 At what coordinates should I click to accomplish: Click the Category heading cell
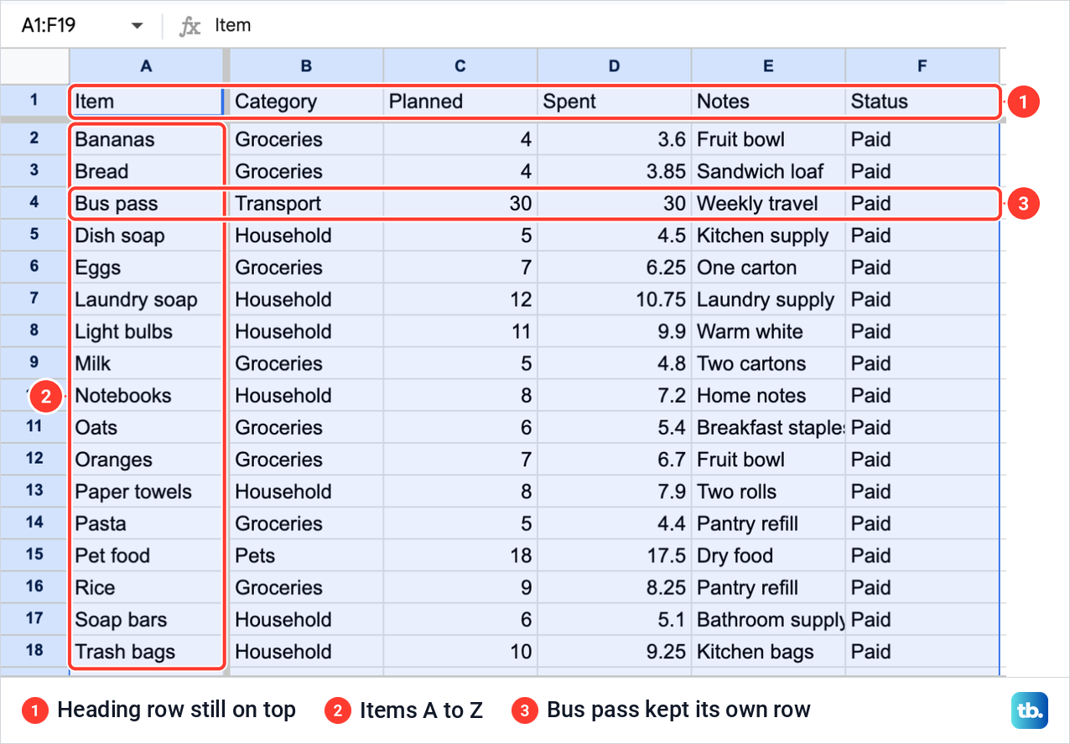click(x=306, y=101)
